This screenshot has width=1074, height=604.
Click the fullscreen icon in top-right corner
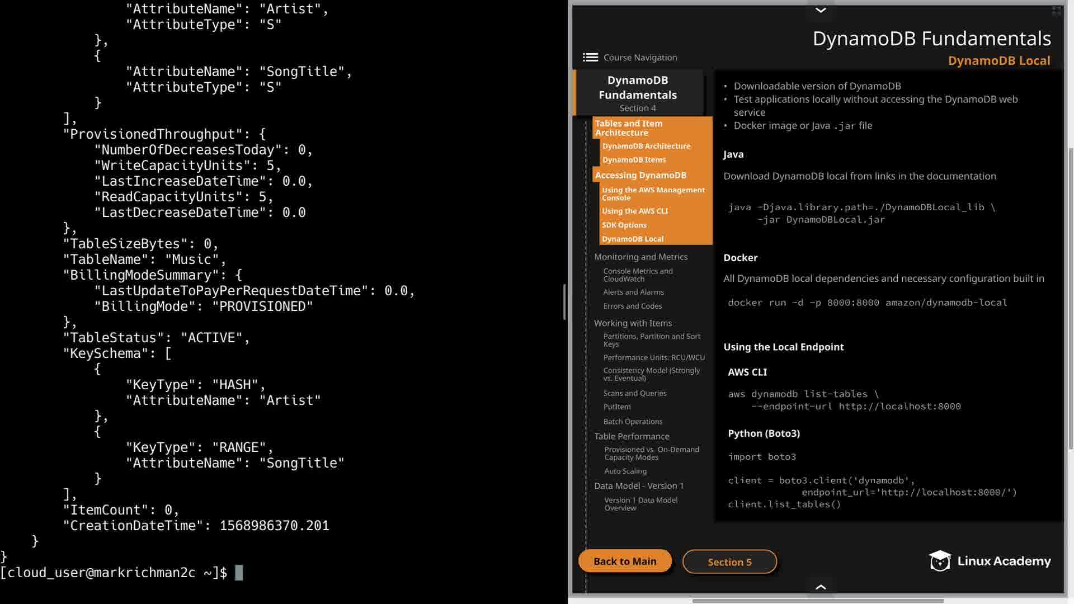pos(1056,11)
